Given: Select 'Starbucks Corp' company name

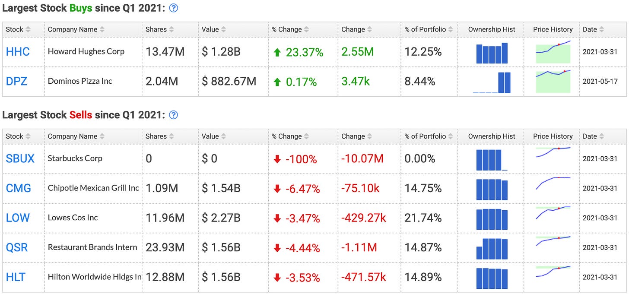Looking at the screenshot, I should click(x=75, y=158).
